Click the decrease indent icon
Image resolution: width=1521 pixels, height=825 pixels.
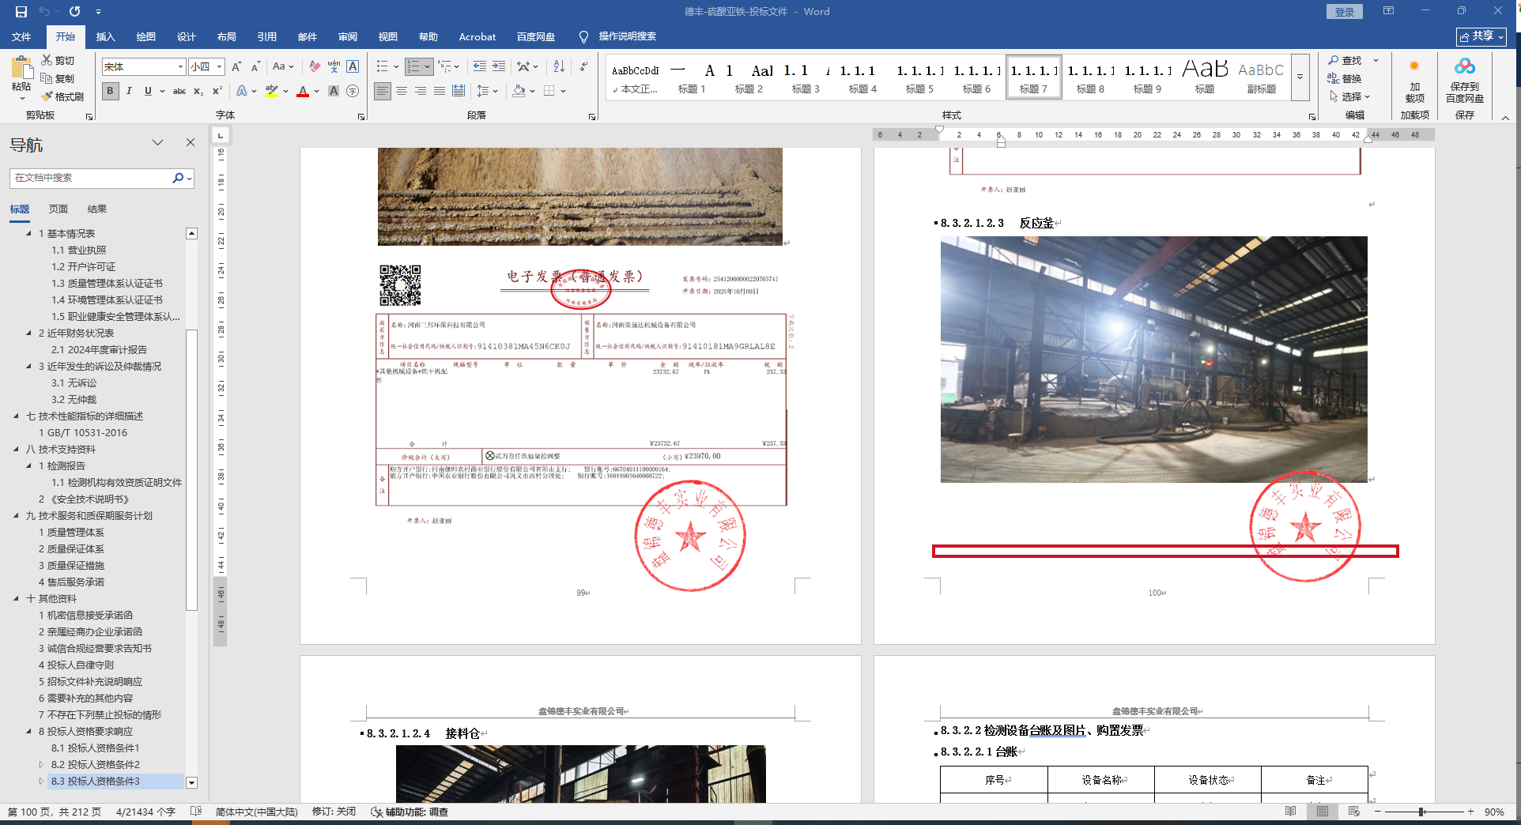480,66
